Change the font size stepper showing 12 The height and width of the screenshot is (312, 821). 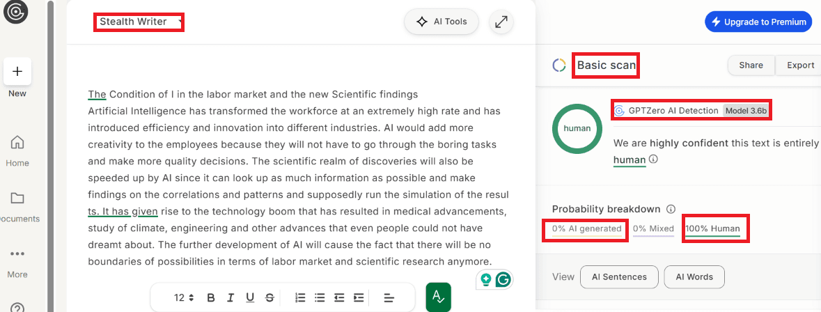point(184,298)
